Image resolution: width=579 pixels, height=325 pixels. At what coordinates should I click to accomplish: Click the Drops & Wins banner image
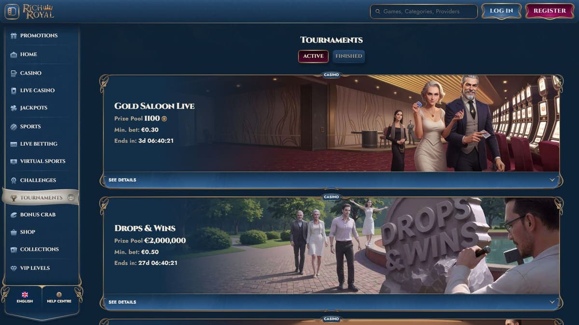click(x=331, y=246)
